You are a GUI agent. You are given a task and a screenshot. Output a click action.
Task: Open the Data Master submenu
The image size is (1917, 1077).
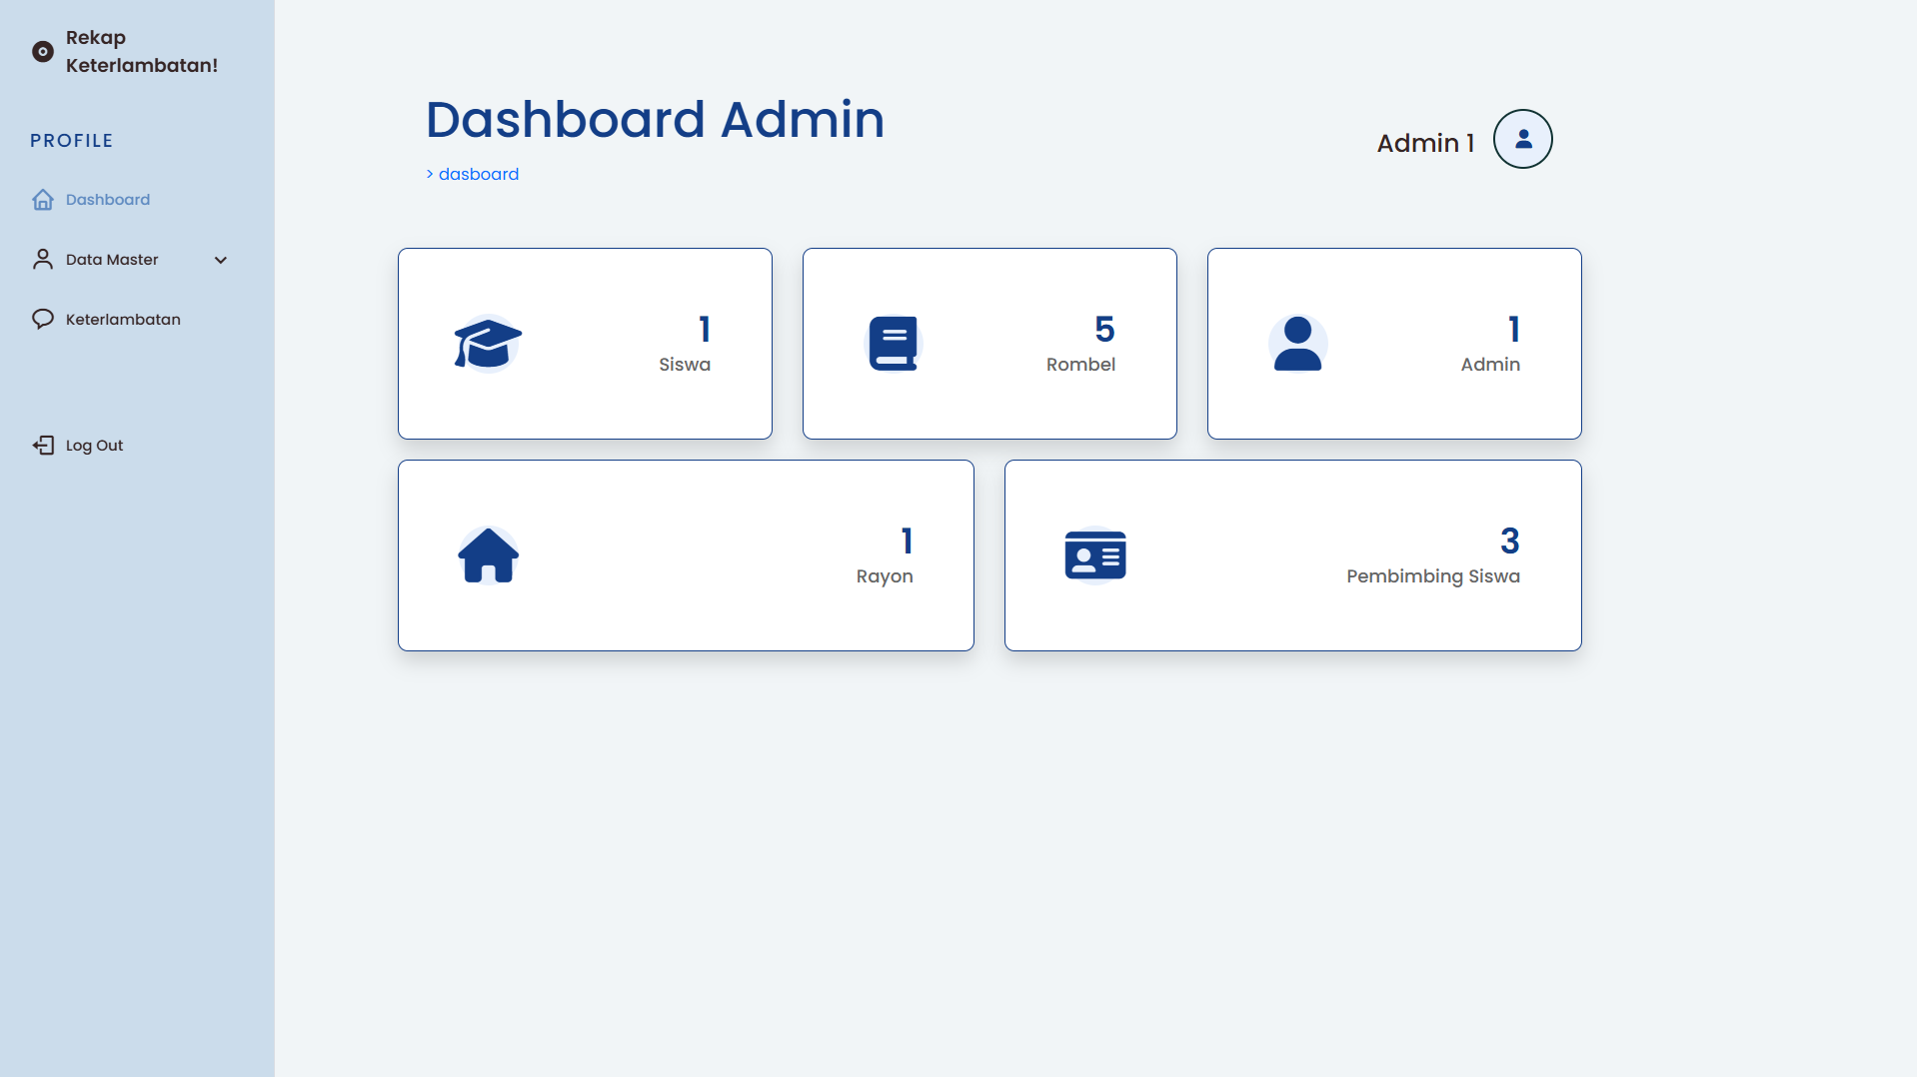pyautogui.click(x=112, y=260)
